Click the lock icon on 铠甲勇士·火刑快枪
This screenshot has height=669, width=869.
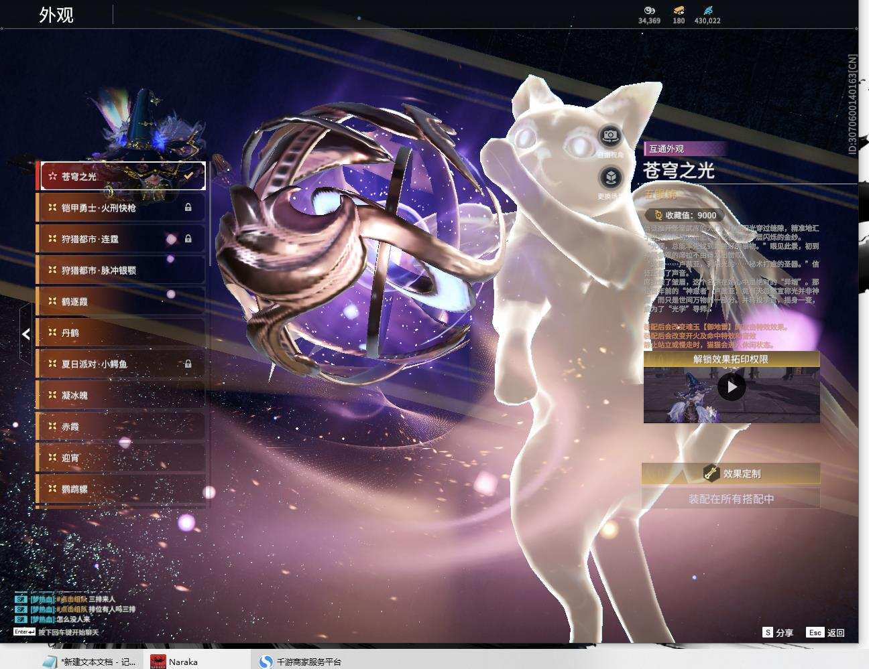coord(188,208)
